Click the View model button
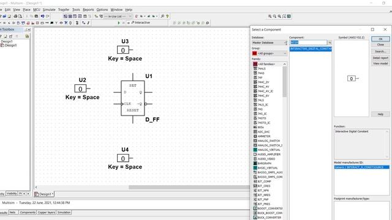 pyautogui.click(x=380, y=64)
